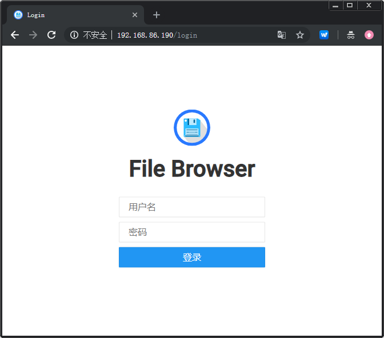The width and height of the screenshot is (384, 338).
Task: Click the incognito profile icon
Action: (x=351, y=35)
